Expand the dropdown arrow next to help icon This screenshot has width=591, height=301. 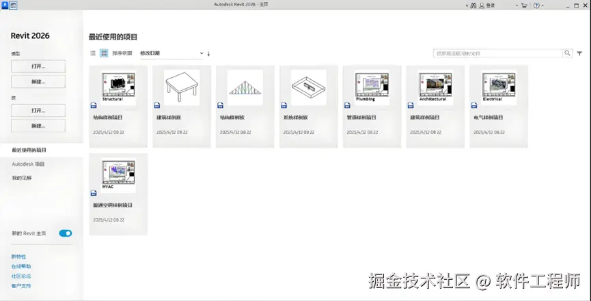[542, 5]
